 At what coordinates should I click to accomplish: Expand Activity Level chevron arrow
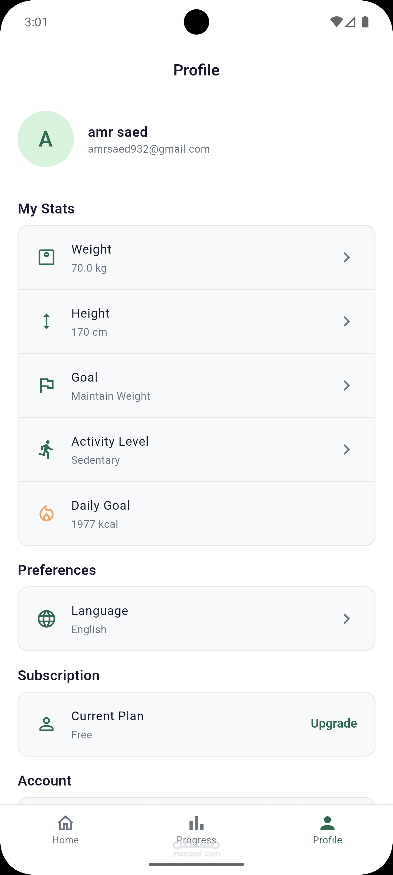346,449
